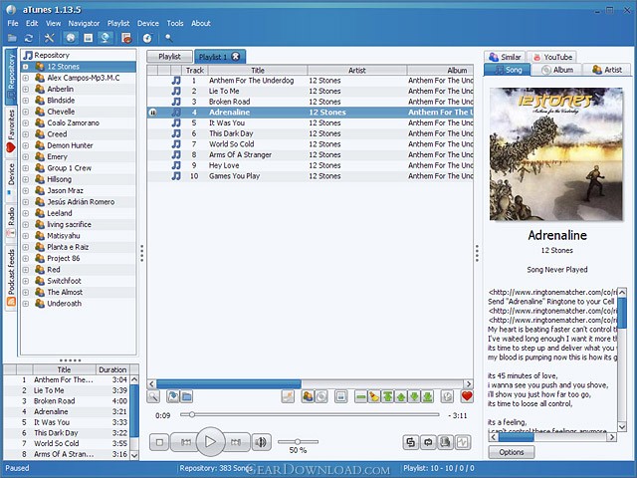
Task: Click the 12 Stones album cover thumbnail
Action: (x=556, y=154)
